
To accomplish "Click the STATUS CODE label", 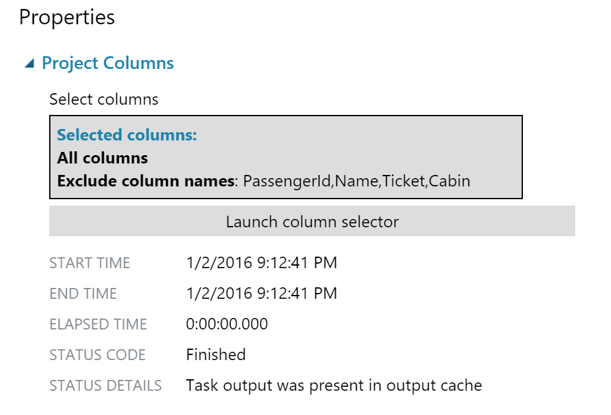I will [x=98, y=355].
